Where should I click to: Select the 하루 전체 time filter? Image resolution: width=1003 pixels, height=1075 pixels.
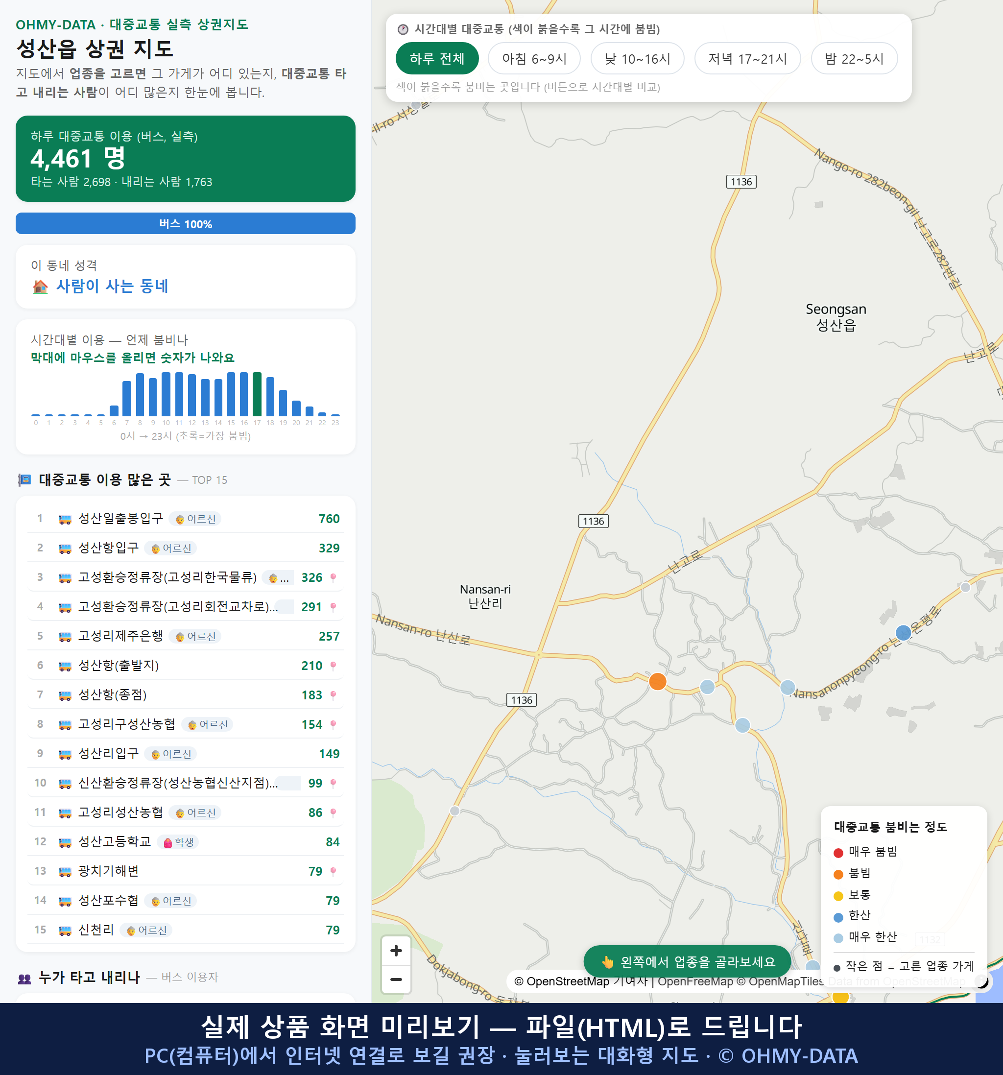(x=437, y=58)
